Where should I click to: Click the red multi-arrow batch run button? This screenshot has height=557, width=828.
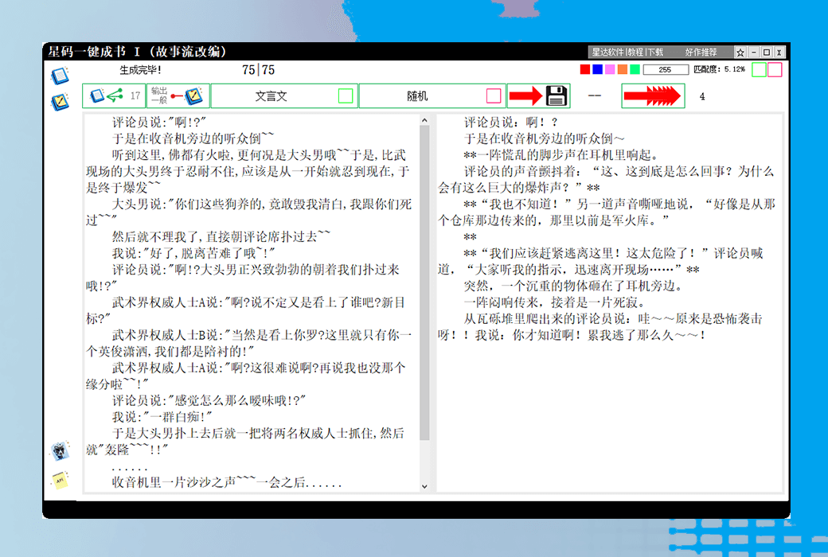653,95
